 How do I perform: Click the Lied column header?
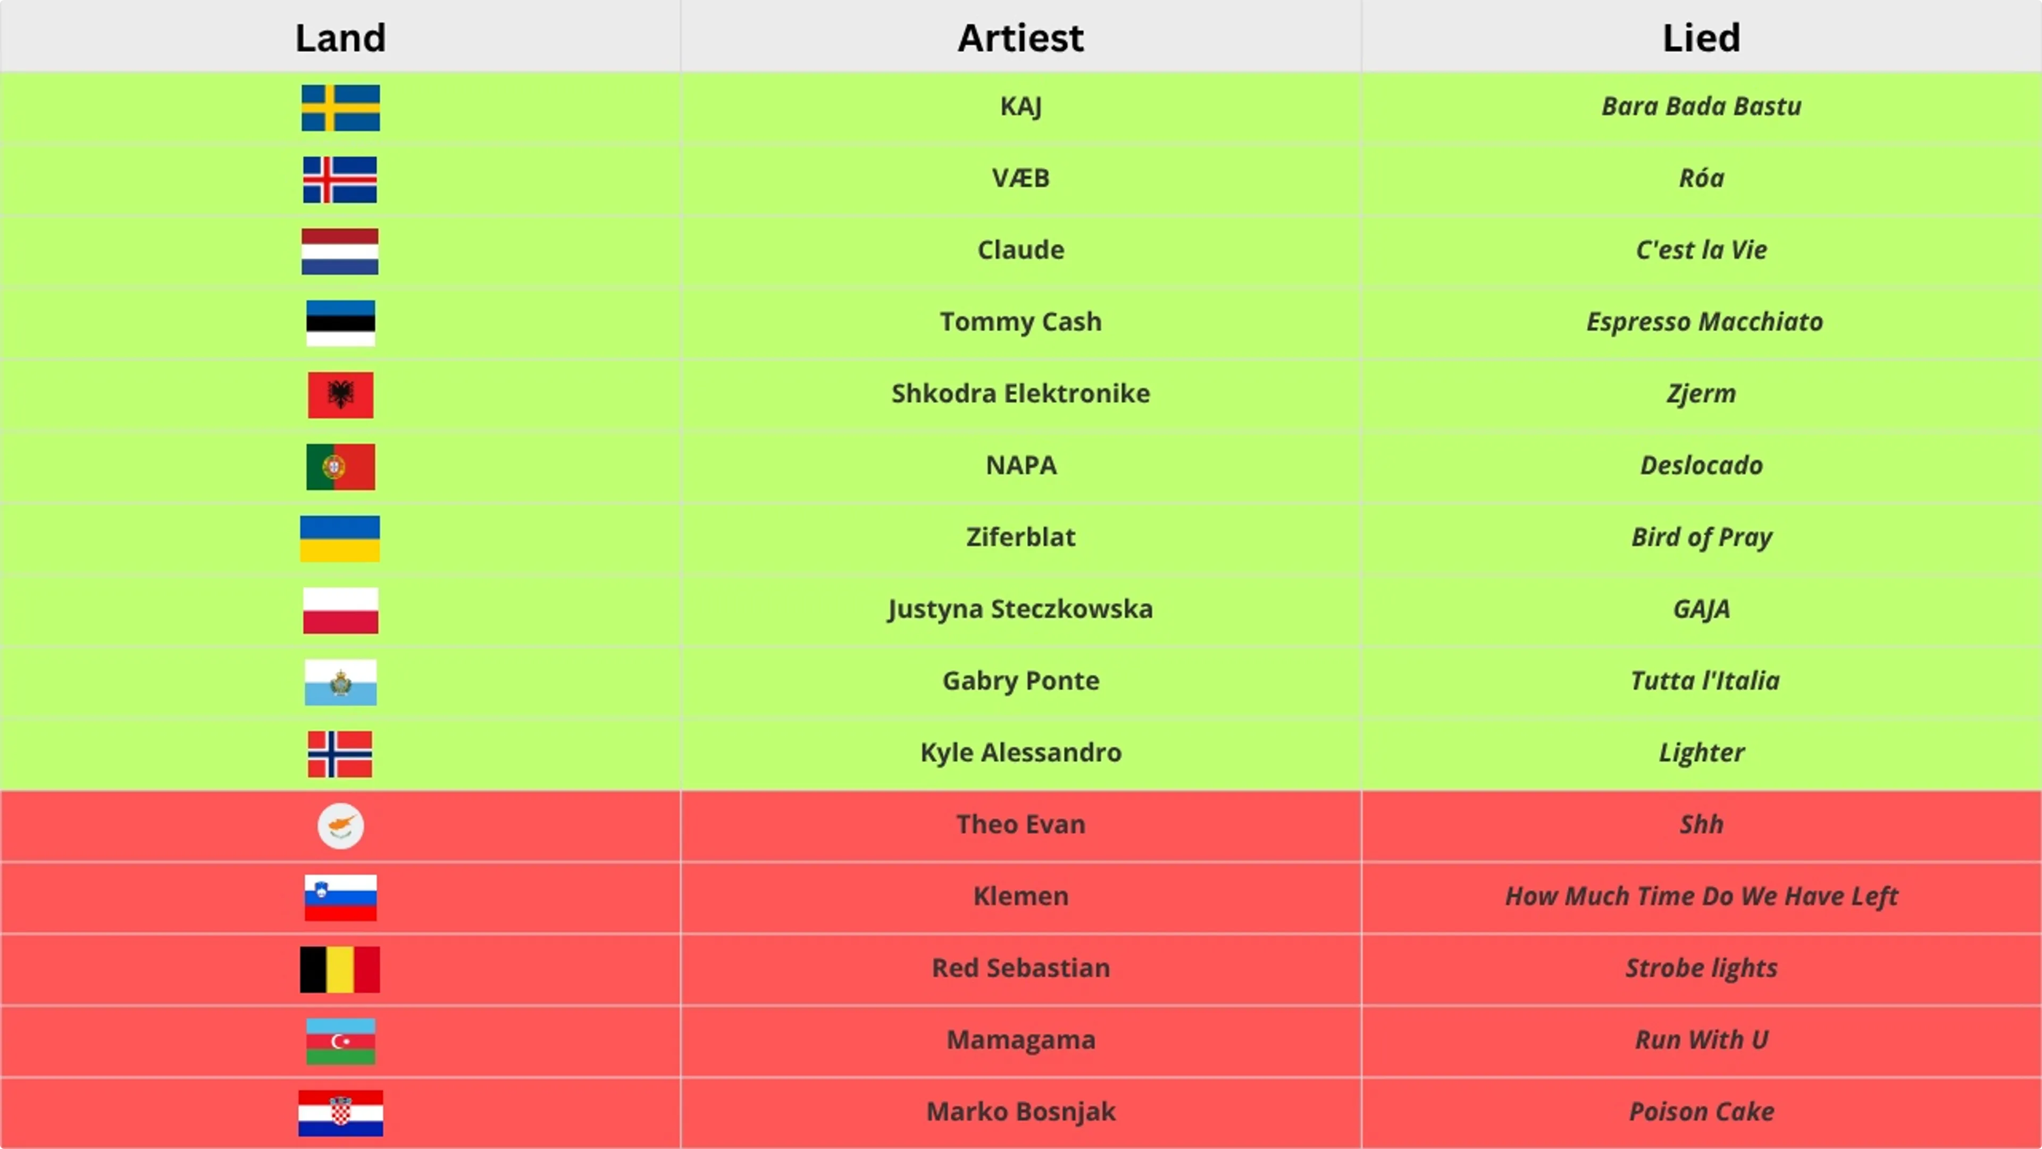pyautogui.click(x=1701, y=38)
